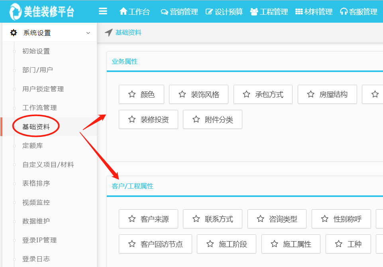383x267 pixels.
Task: Go to 设计预算 in top navigation
Action: (x=224, y=12)
